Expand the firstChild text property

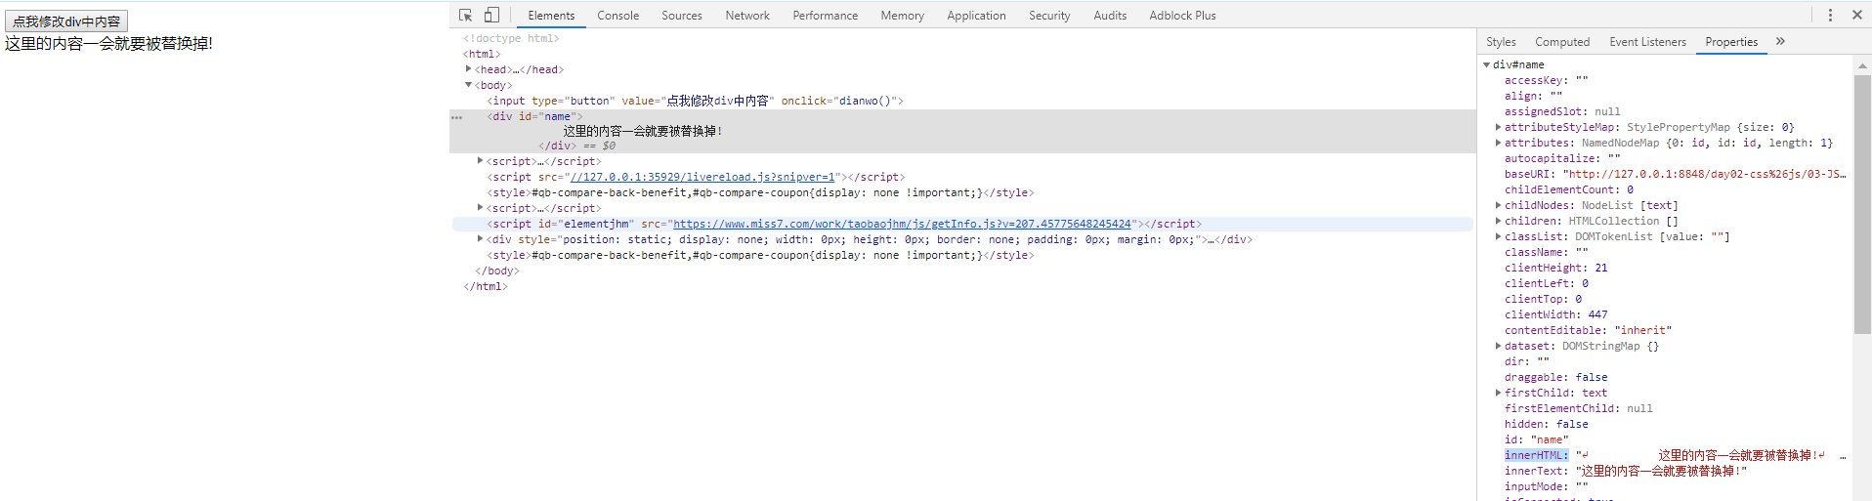pyautogui.click(x=1498, y=393)
